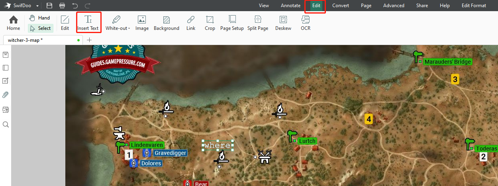Open the Edit Format tab
Viewport: 498px width, 186px height.
474,6
